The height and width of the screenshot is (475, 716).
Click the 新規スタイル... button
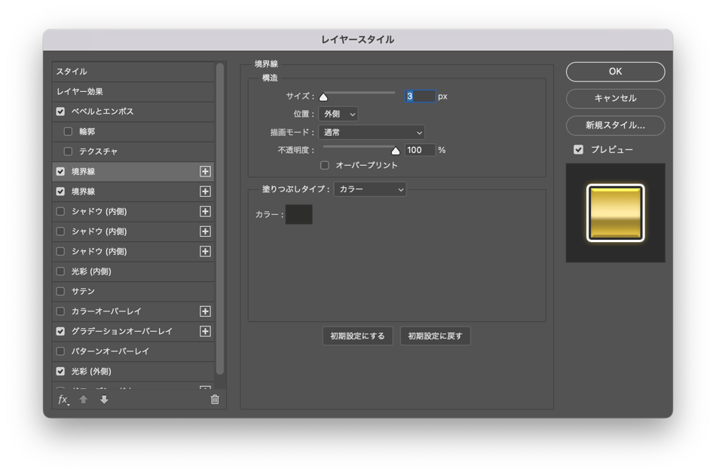pyautogui.click(x=615, y=125)
